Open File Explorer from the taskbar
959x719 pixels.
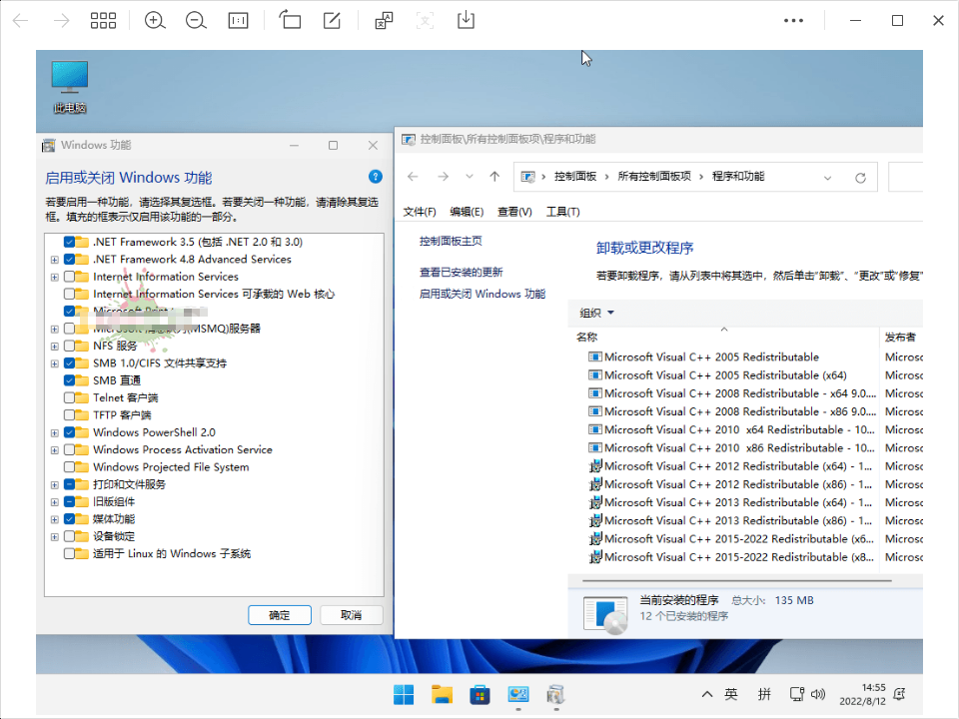[x=442, y=695]
